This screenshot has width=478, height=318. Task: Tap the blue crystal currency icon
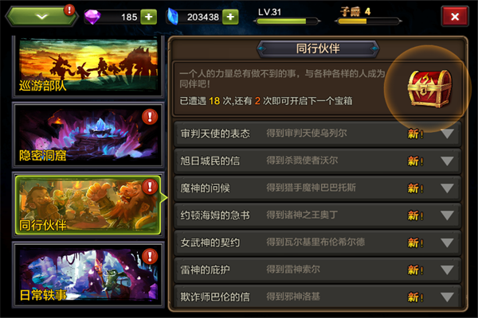tap(174, 17)
